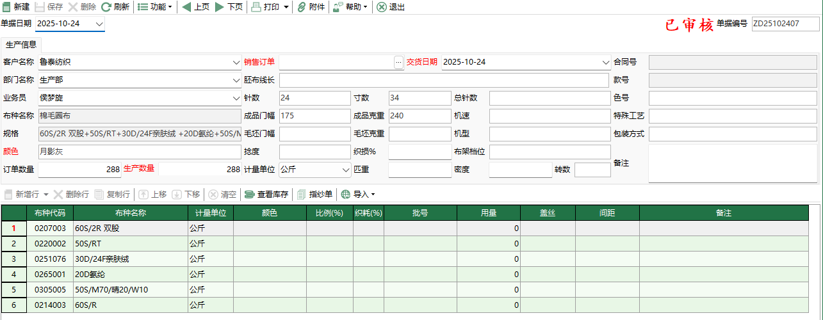
Task: Click the 批号 column header
Action: coord(420,212)
